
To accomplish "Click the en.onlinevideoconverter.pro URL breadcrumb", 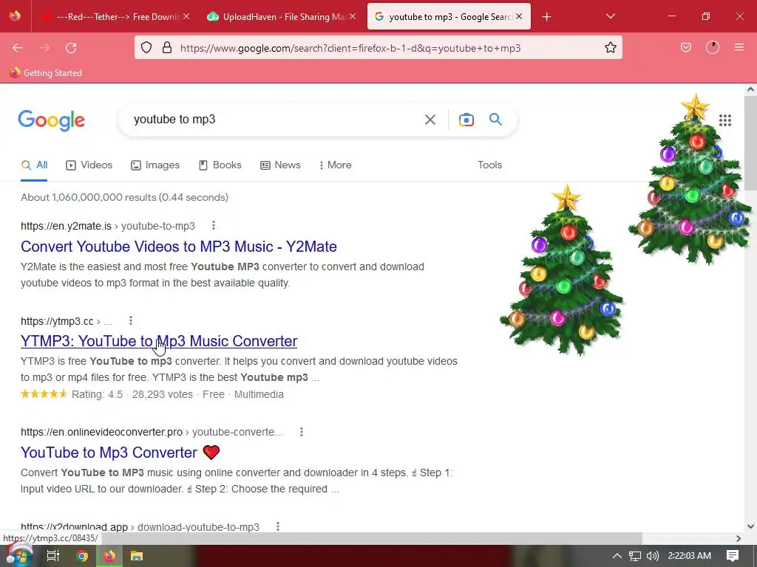I will pos(152,432).
